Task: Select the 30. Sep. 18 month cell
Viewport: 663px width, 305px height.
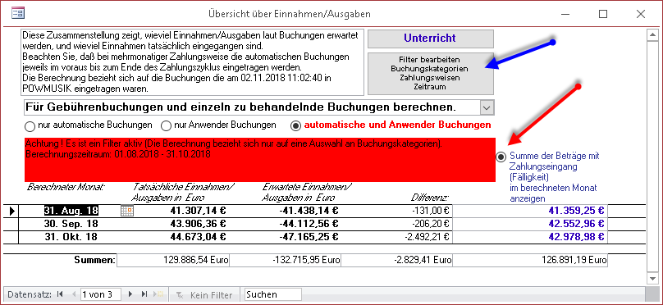Action: coord(71,224)
